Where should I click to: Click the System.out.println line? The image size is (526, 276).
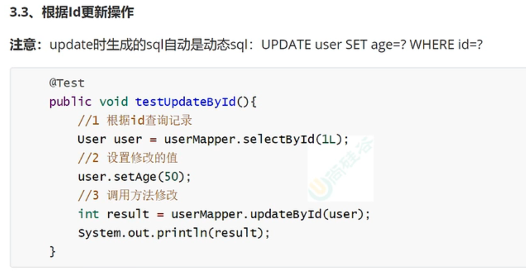(x=174, y=232)
